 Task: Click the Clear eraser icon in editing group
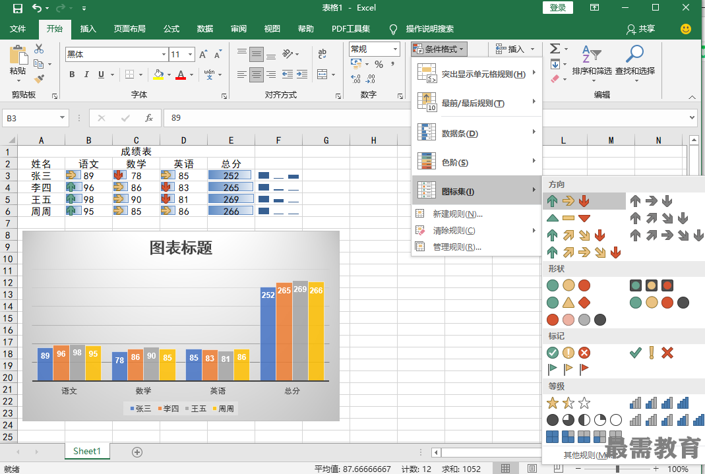tap(555, 78)
